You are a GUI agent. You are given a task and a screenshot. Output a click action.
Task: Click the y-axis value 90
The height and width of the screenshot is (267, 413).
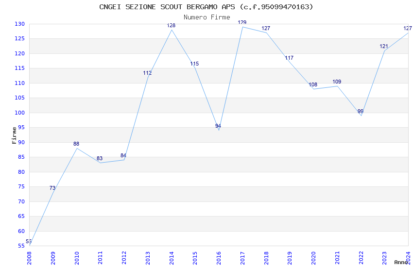[x=21, y=142]
